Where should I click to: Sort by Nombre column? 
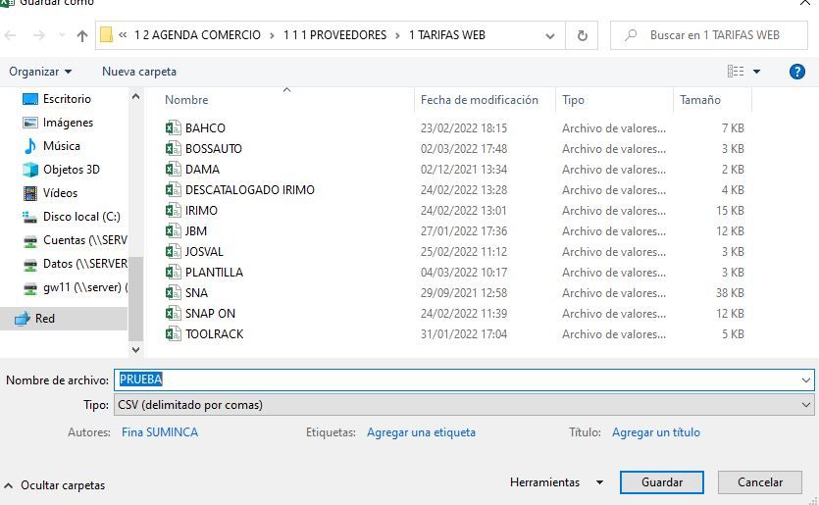point(186,100)
